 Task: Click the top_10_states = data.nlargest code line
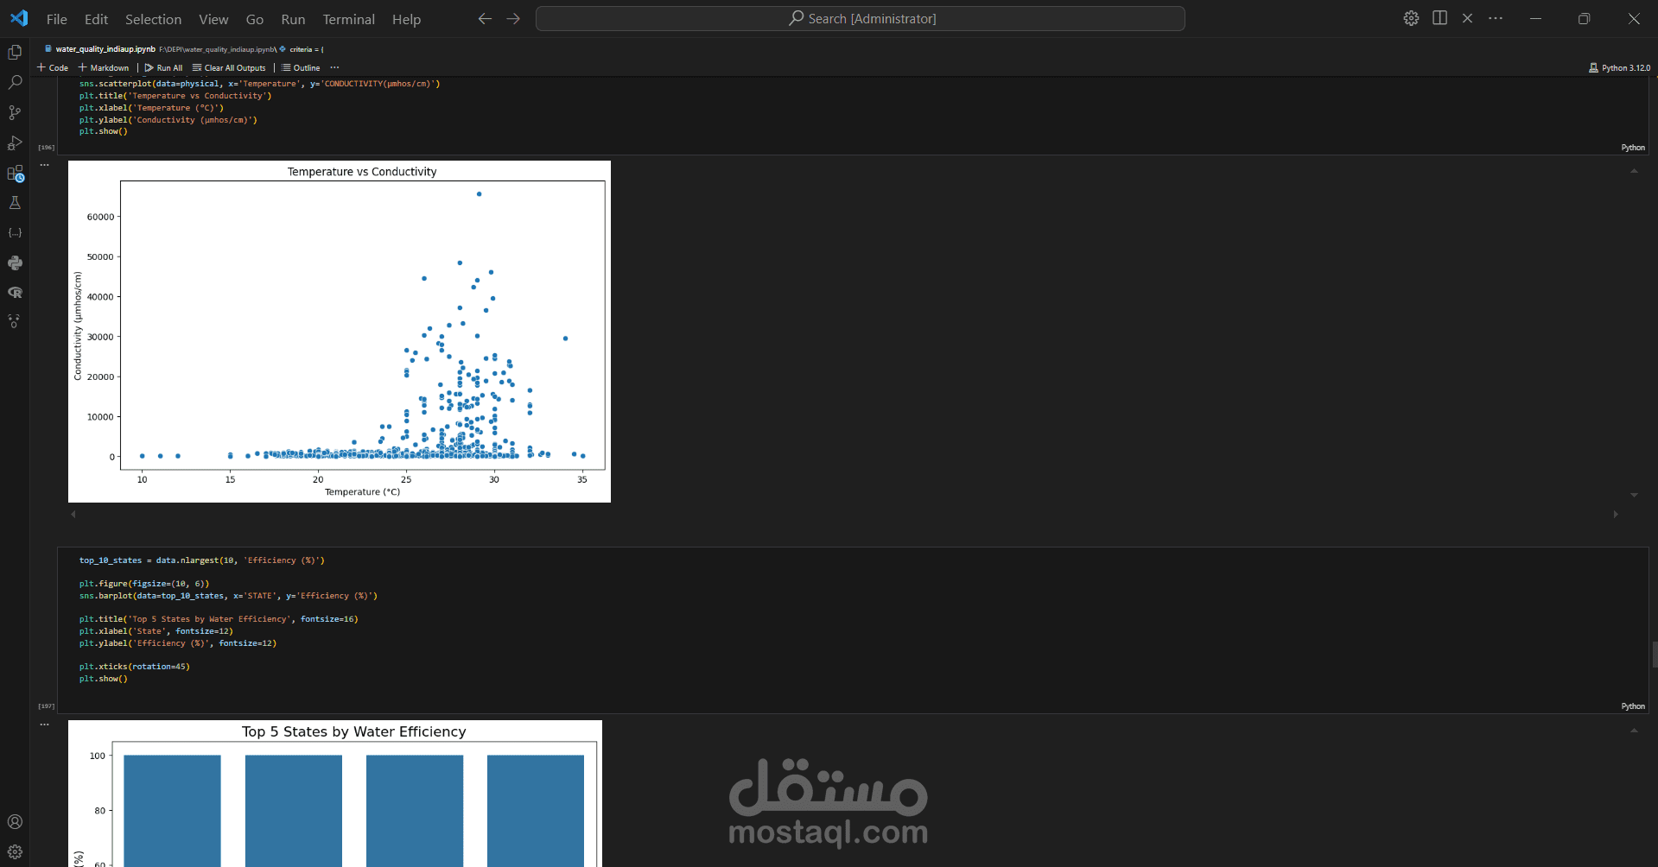coord(202,560)
